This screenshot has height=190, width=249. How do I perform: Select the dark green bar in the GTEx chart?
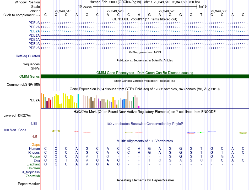133,103
